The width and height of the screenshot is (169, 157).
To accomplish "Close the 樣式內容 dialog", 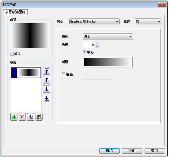I will point(162,4).
